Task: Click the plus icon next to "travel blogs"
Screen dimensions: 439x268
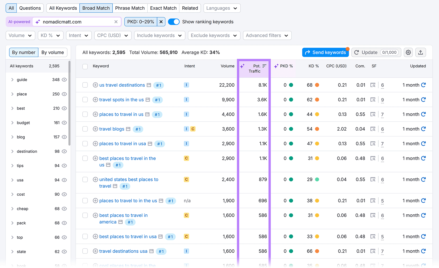Action: (x=95, y=129)
